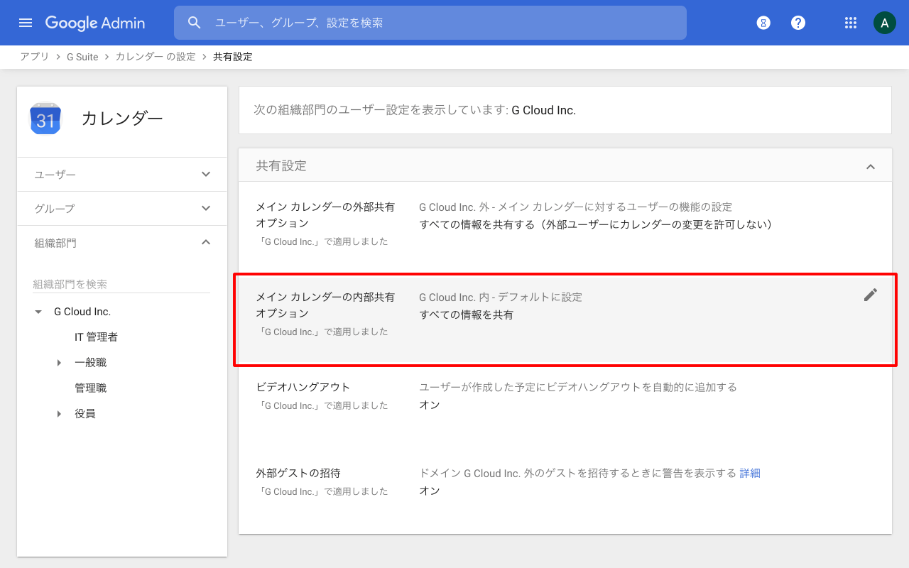Expand the グループ section
The image size is (909, 568).
click(x=122, y=209)
